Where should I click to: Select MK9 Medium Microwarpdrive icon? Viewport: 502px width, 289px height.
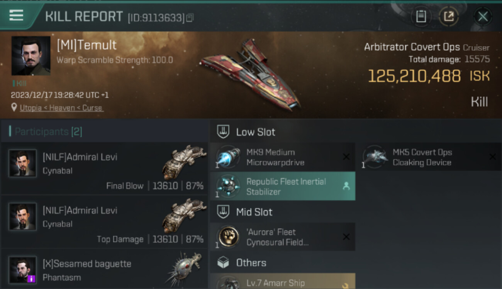coord(228,157)
